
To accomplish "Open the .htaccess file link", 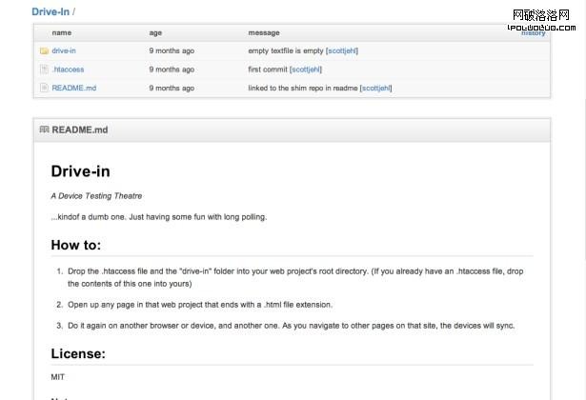I will click(x=67, y=69).
